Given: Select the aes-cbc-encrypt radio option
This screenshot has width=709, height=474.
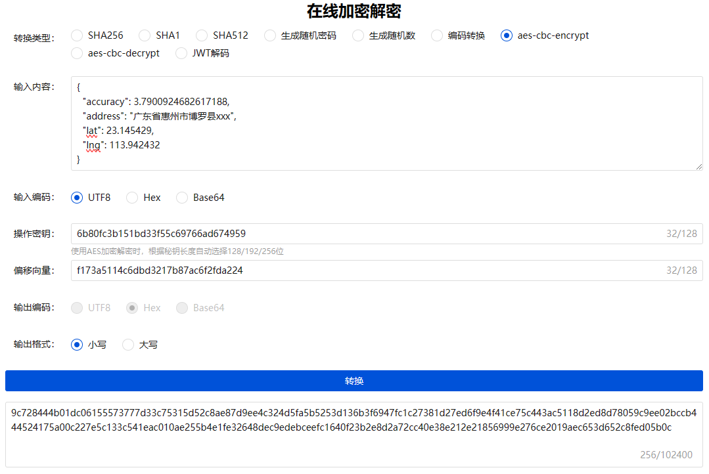Looking at the screenshot, I should coord(507,35).
